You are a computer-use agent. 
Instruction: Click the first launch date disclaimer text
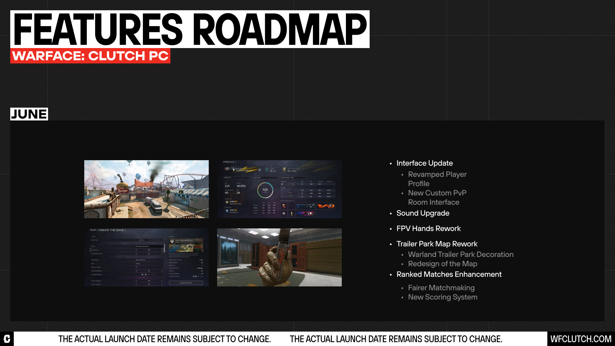(165, 339)
